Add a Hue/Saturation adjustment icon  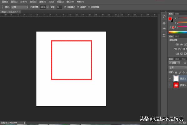click(x=175, y=49)
